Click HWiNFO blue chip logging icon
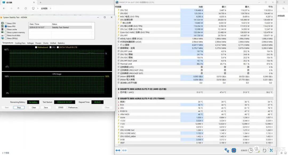Screen dimensions: 288x155 pyautogui.click(x=234, y=150)
